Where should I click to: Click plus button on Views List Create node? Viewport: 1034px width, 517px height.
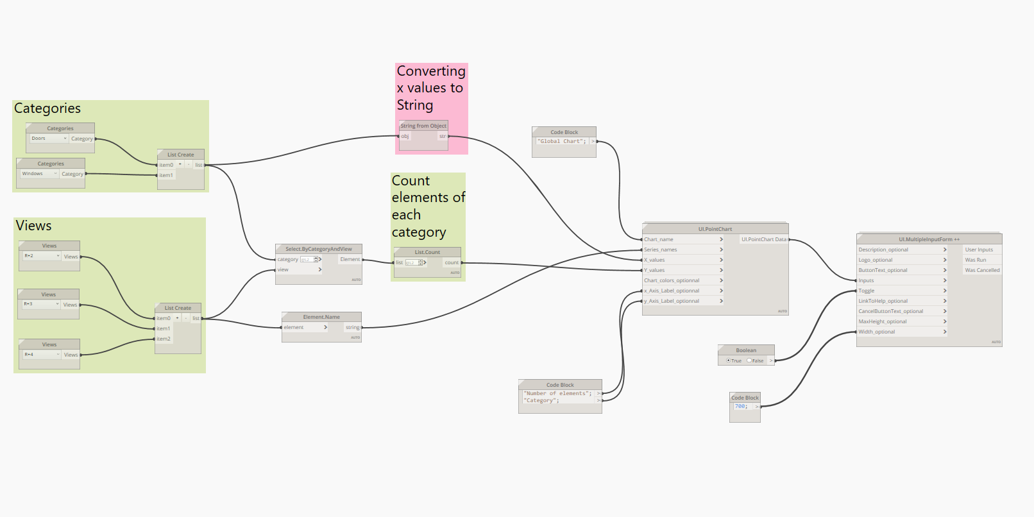[x=178, y=318]
